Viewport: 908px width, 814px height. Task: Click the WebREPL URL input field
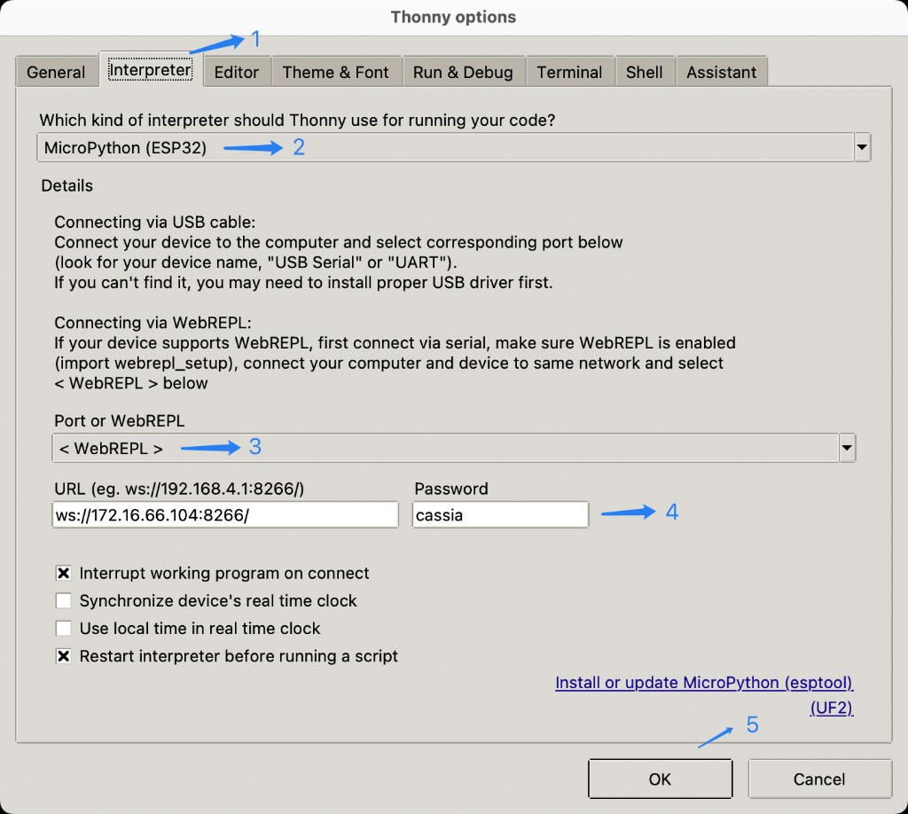tap(225, 514)
